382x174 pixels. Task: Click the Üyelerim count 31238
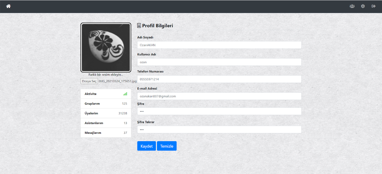(x=123, y=113)
